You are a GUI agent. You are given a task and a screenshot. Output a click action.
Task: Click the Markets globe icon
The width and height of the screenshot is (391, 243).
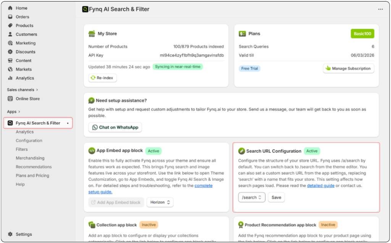10,69
